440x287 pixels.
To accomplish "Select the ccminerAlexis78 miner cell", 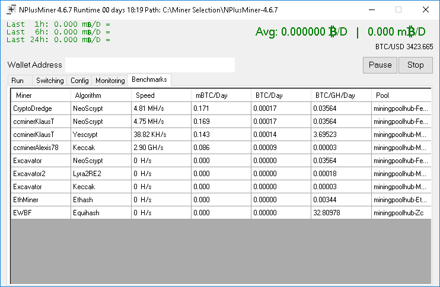I will click(x=41, y=148).
